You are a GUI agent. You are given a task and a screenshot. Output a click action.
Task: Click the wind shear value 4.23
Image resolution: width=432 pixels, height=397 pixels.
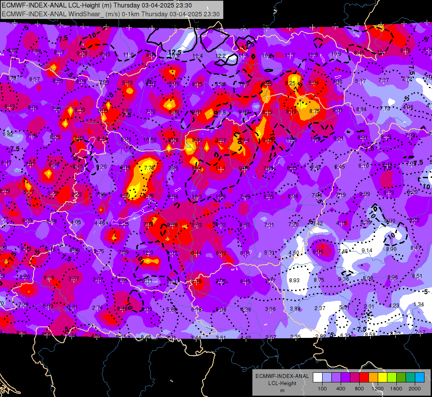(x=394, y=305)
